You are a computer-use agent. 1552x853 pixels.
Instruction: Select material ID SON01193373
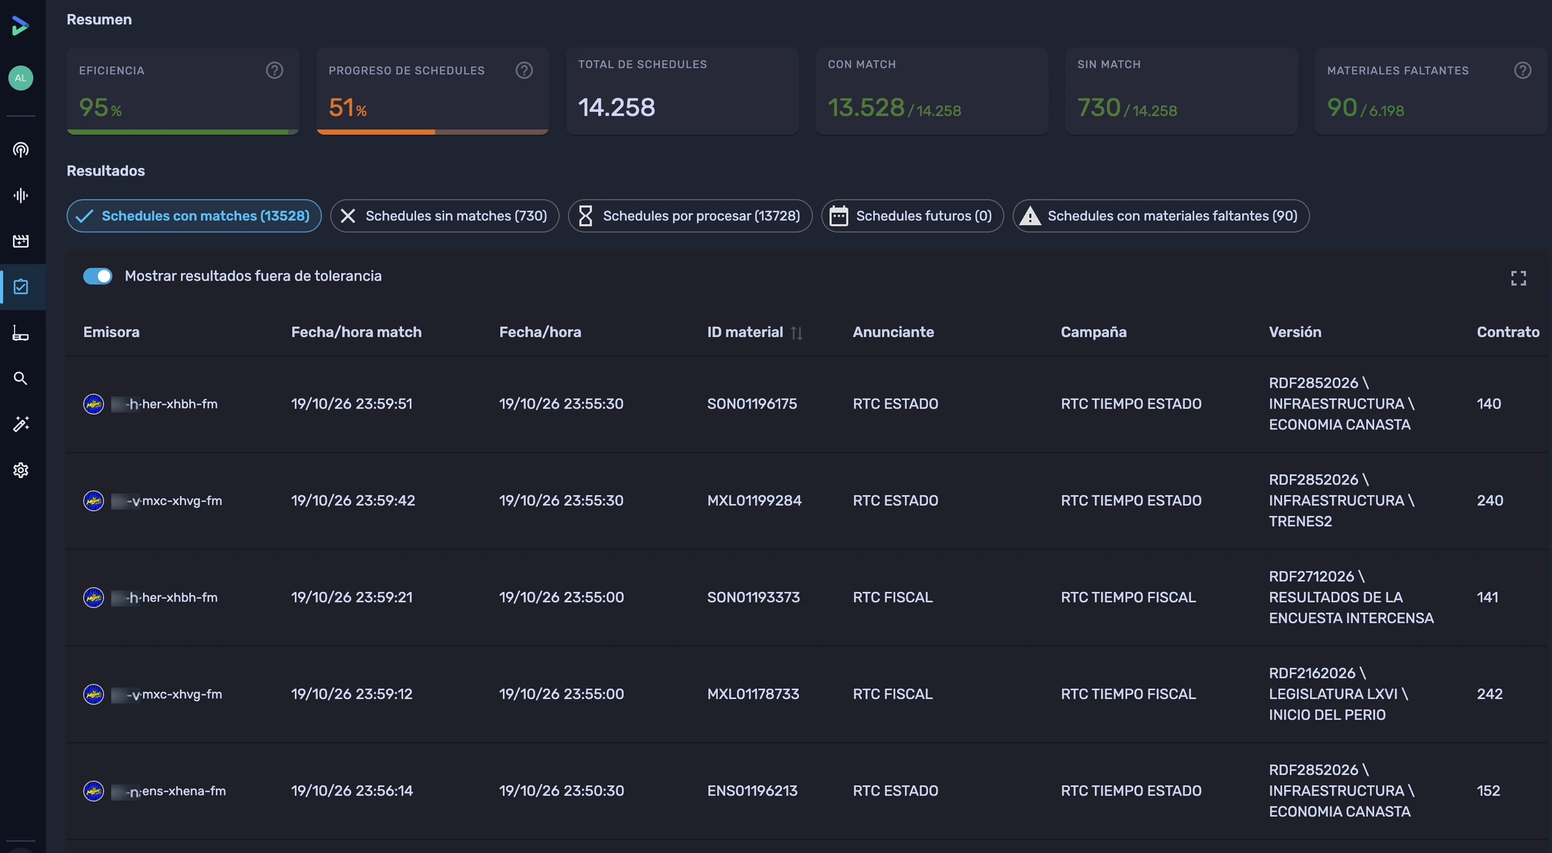pos(753,598)
